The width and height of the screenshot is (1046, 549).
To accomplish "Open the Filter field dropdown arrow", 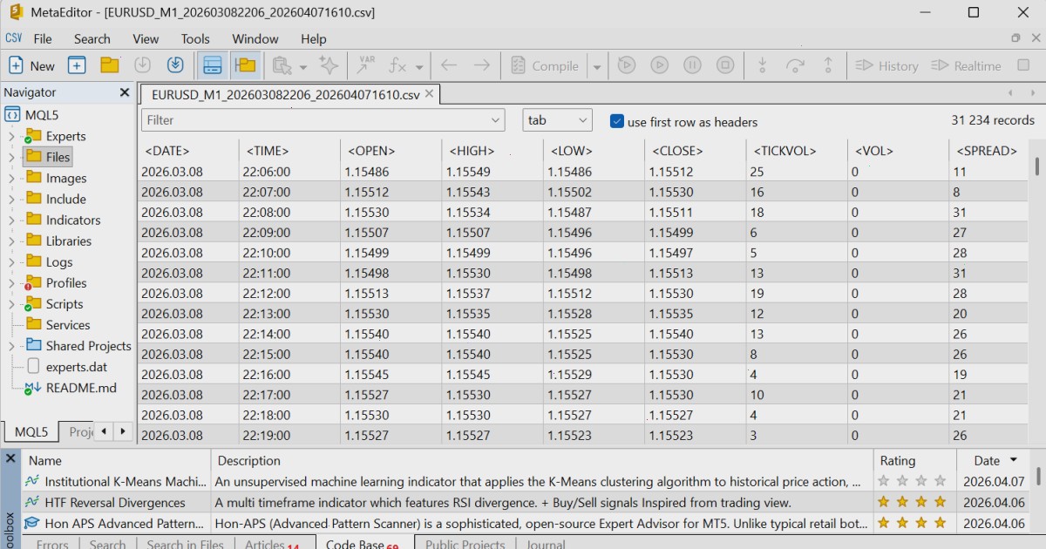I will pyautogui.click(x=495, y=120).
